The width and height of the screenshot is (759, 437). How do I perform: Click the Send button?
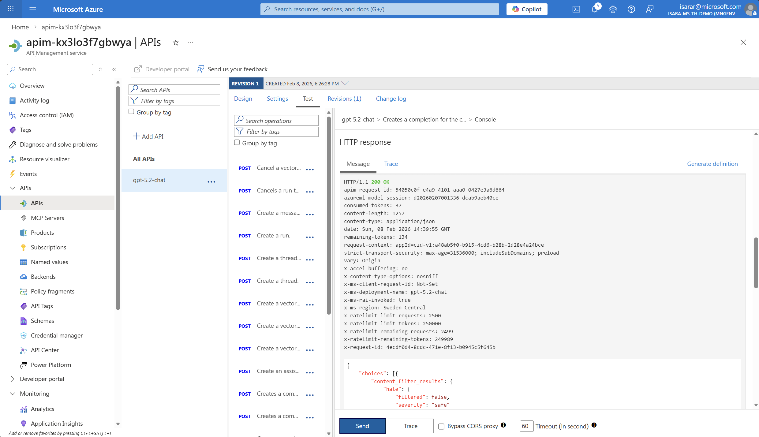click(362, 426)
